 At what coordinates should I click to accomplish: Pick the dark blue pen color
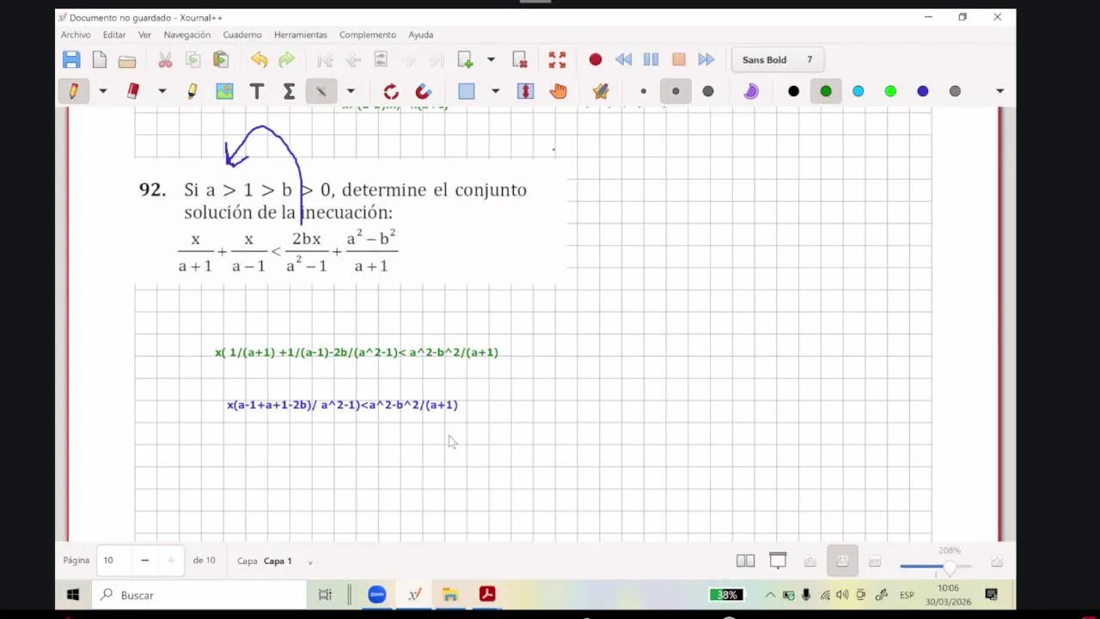coord(923,91)
